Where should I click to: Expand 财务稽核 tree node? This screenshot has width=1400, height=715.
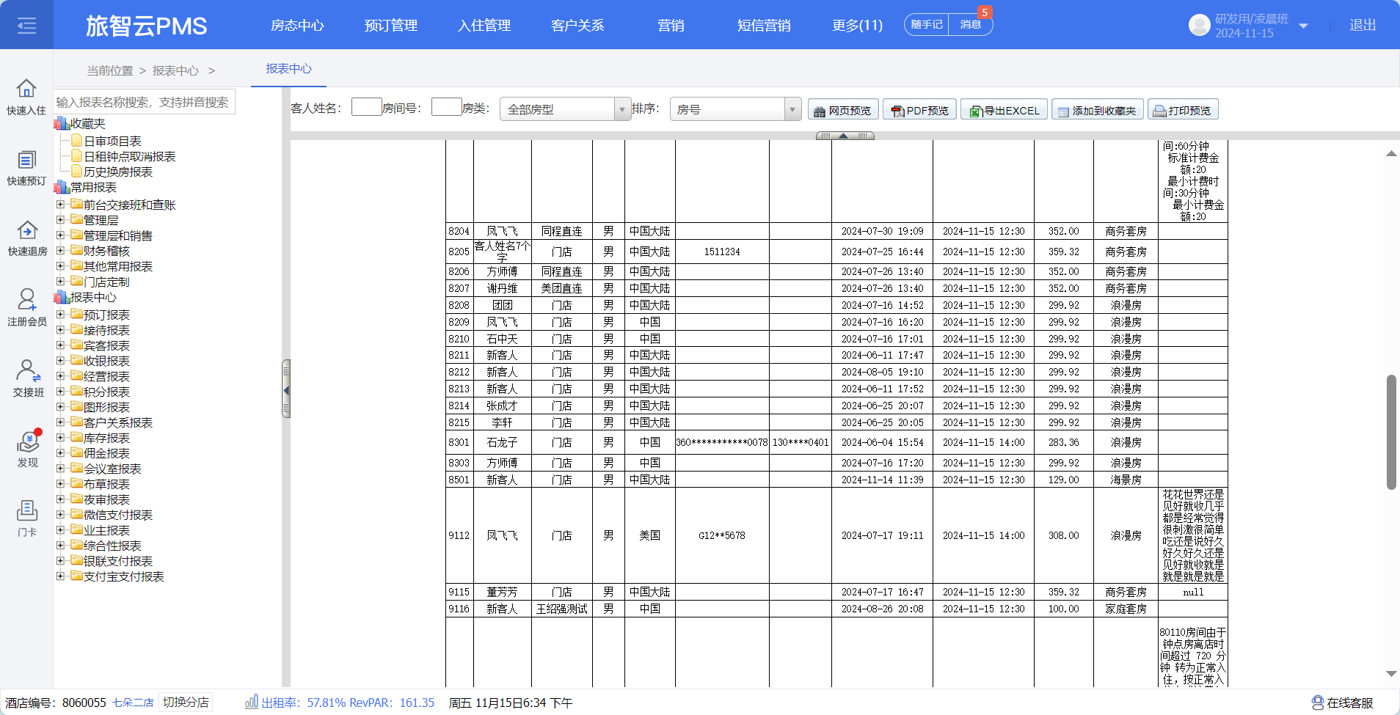coord(60,251)
